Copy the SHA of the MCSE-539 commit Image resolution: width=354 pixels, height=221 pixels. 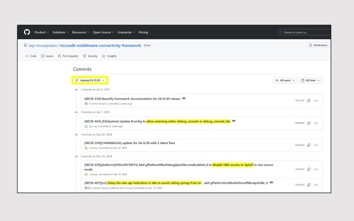[x=309, y=101]
